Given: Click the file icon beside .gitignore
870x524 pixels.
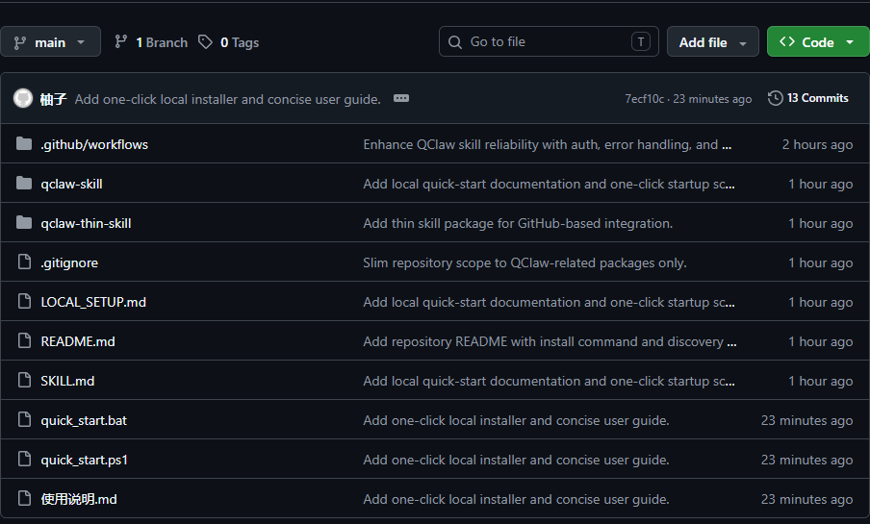Looking at the screenshot, I should point(24,262).
